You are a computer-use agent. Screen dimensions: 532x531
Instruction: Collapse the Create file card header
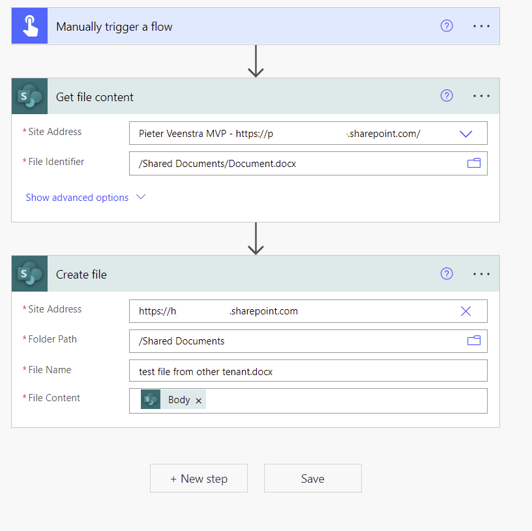[x=256, y=273]
